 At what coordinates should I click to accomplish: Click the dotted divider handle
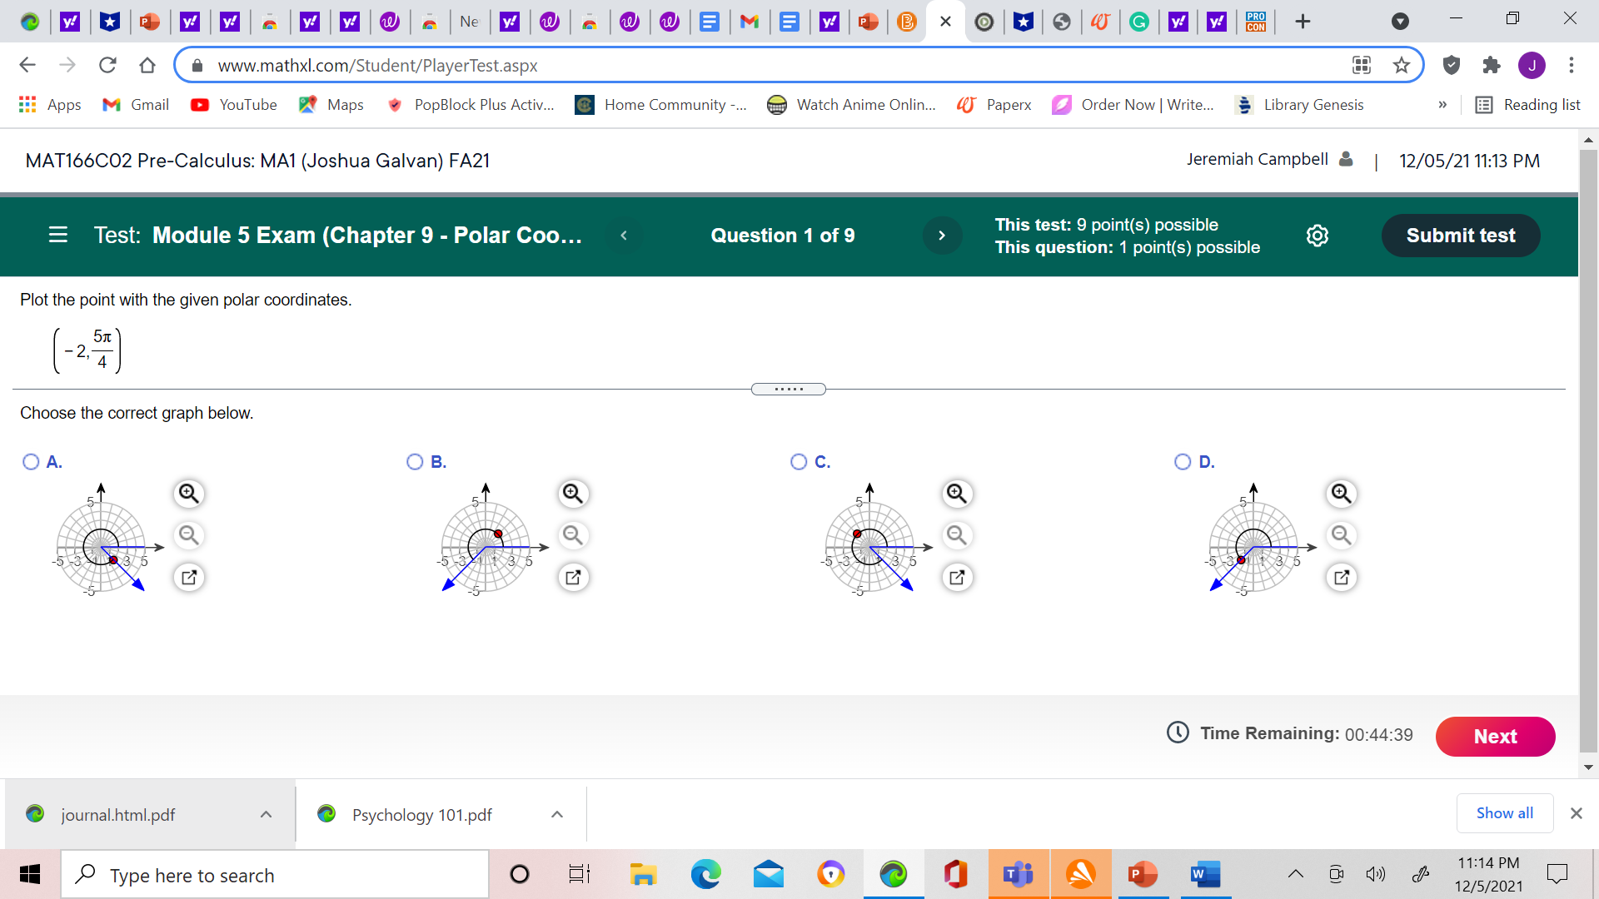coord(788,390)
